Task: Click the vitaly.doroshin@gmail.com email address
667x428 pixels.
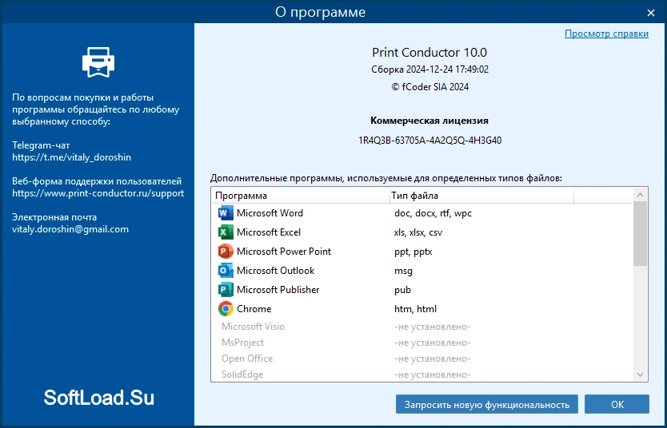Action: click(x=70, y=229)
